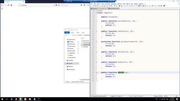180x101 pixels.
Task: Click the Cut icon in Notepad++ toolbar
Action: pos(107,6)
